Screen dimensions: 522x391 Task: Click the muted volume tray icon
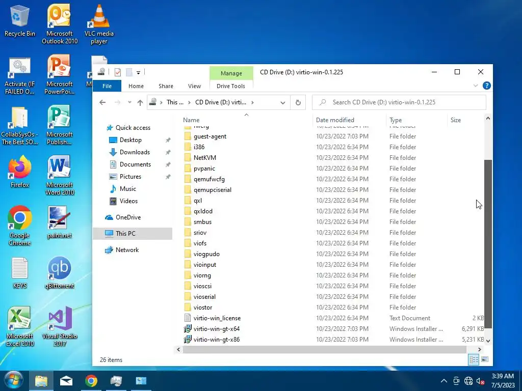pyautogui.click(x=480, y=381)
